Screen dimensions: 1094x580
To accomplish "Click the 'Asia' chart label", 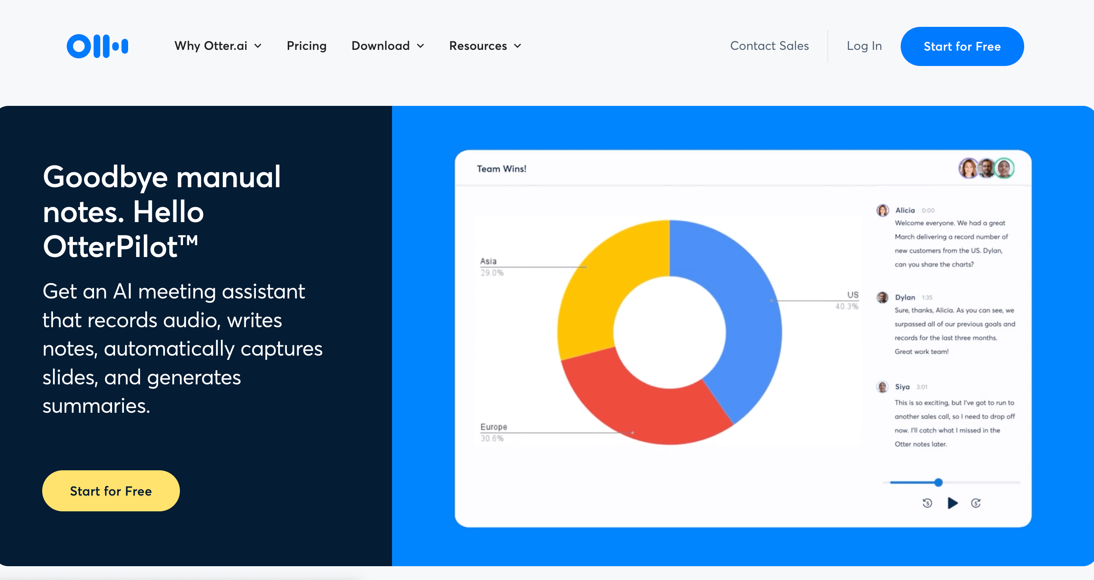I will pyautogui.click(x=488, y=261).
